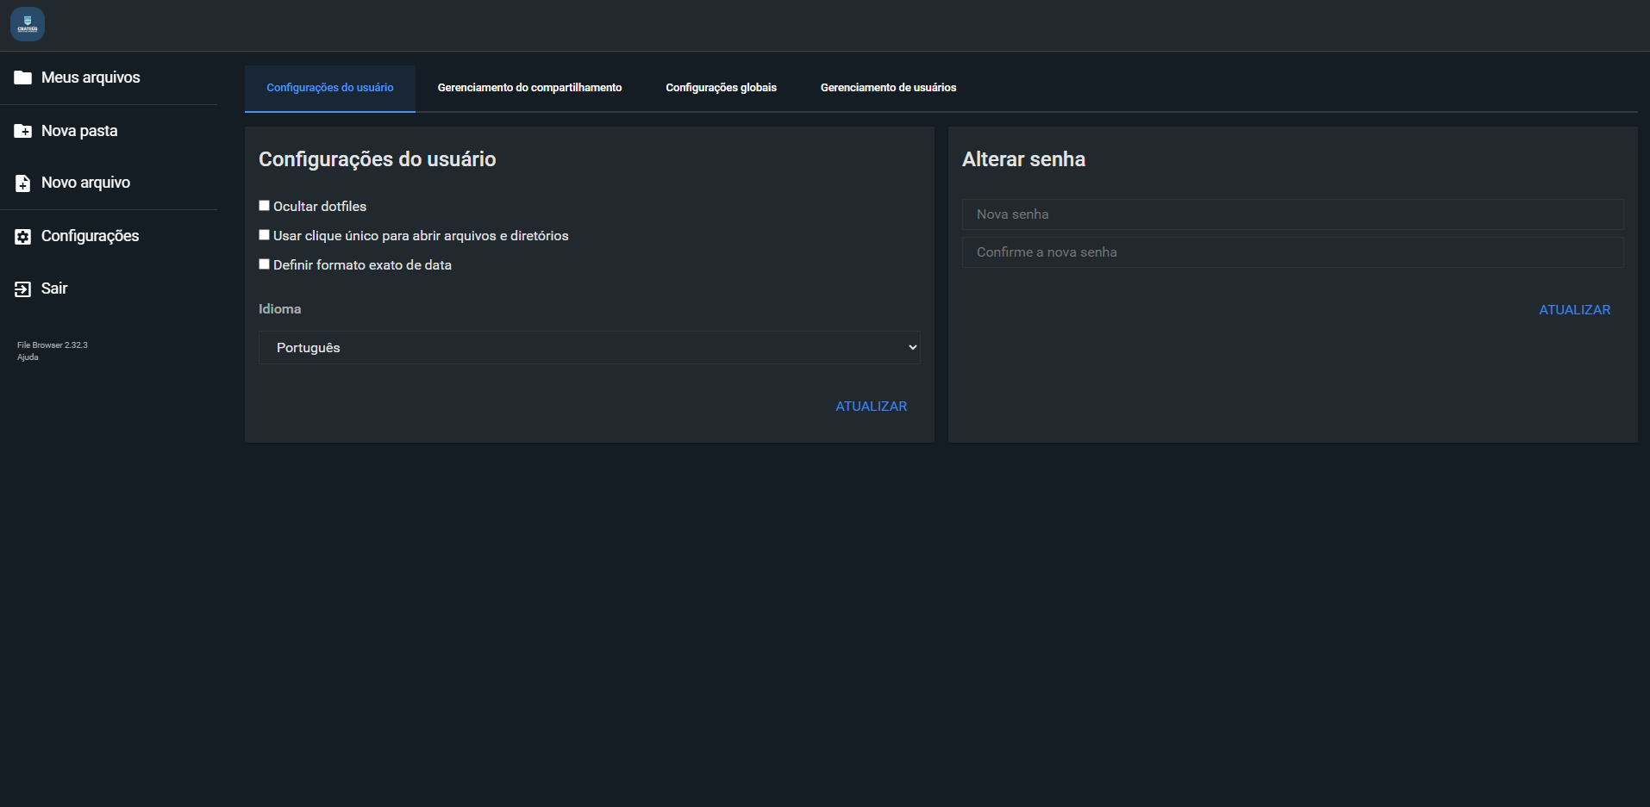Image resolution: width=1650 pixels, height=807 pixels.
Task: Toggle Definir formato exato de data
Action: pyautogui.click(x=265, y=264)
